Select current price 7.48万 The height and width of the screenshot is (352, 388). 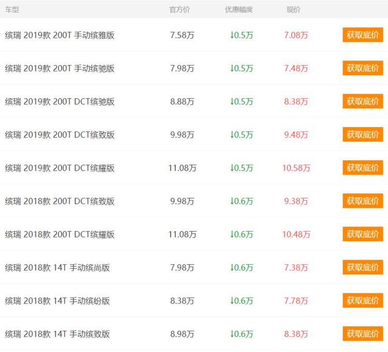click(x=296, y=68)
